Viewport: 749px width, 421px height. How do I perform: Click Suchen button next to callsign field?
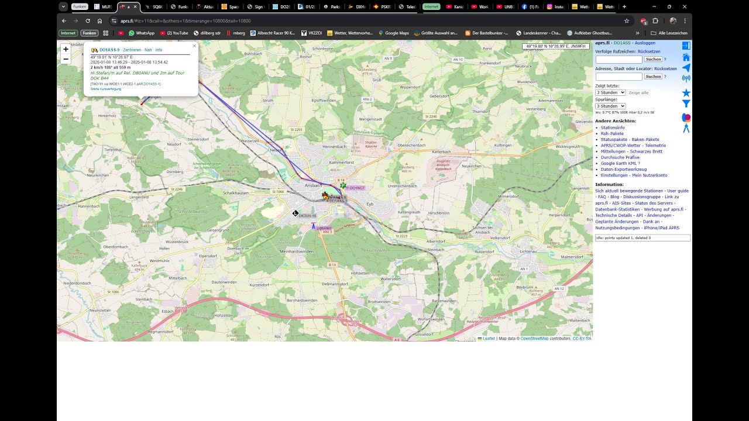(653, 60)
